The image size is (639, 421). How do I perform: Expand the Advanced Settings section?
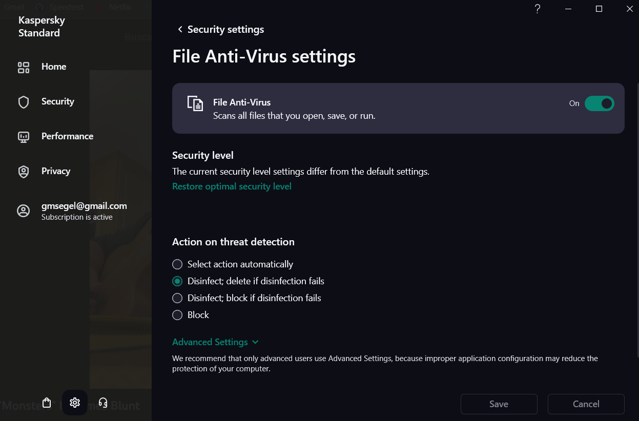tap(215, 342)
